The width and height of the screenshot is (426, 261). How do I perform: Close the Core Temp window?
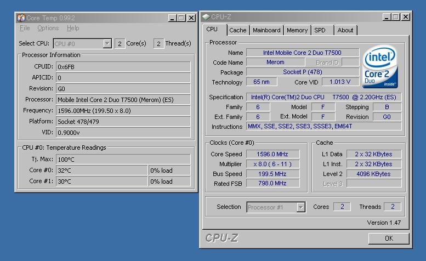pos(191,18)
